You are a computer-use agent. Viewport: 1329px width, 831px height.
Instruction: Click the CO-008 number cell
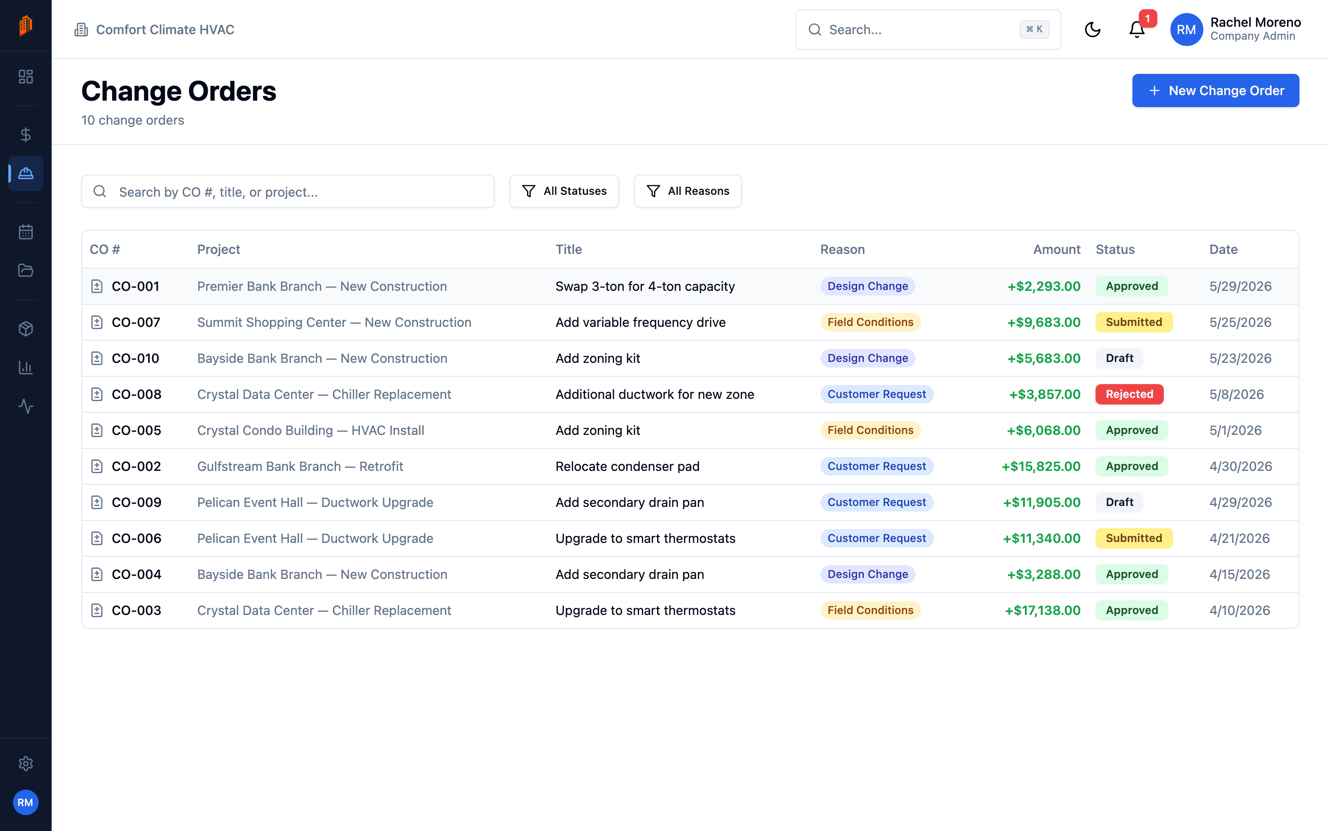pyautogui.click(x=137, y=394)
